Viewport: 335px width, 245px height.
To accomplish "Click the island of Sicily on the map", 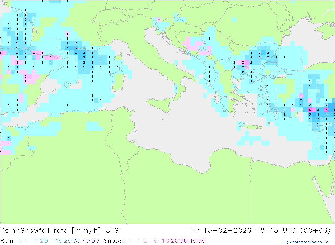I will pos(161,105).
